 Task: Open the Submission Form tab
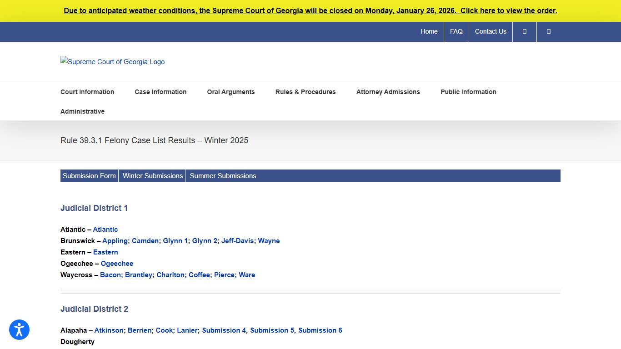pos(89,175)
